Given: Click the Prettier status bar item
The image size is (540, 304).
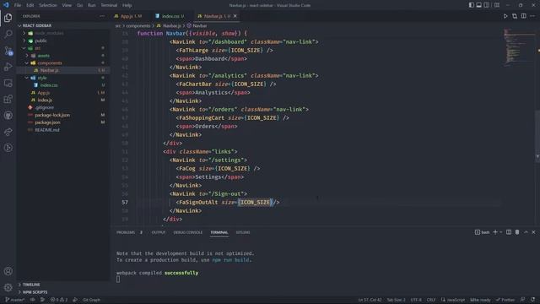Looking at the screenshot, I should pos(505,300).
